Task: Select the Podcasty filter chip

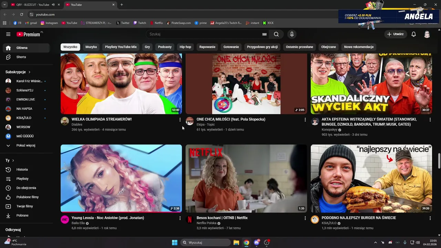Action: tap(165, 47)
